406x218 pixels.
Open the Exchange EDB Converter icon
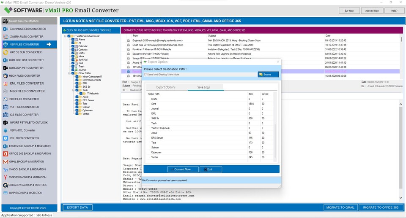pyautogui.click(x=5, y=29)
